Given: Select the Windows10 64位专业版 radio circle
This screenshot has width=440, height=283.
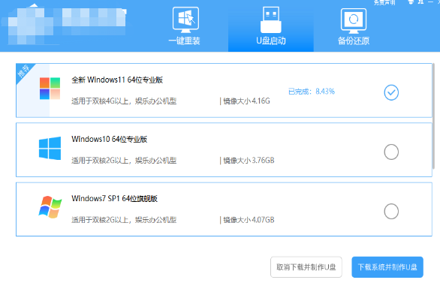Looking at the screenshot, I should coord(391,152).
